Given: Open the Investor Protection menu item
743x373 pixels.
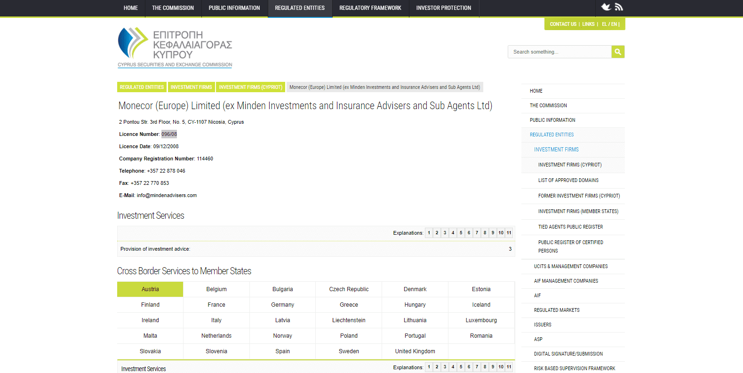Looking at the screenshot, I should (443, 8).
